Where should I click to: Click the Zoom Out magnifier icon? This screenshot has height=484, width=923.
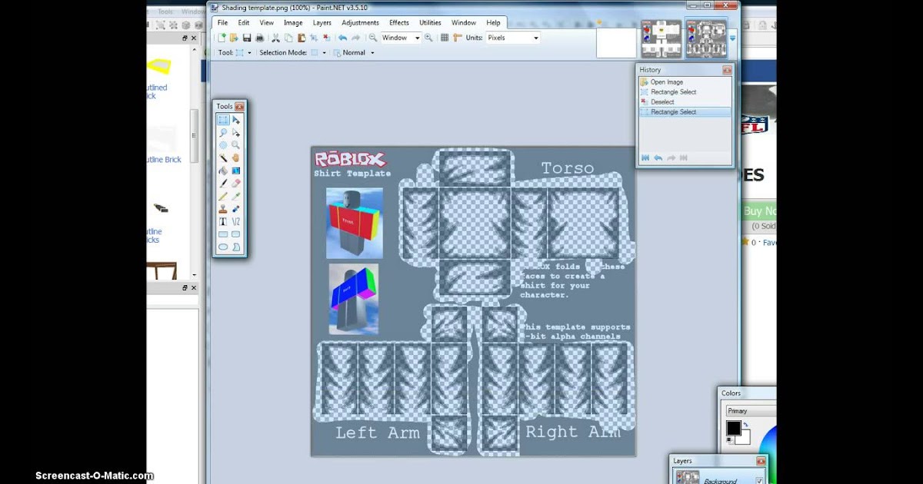373,38
